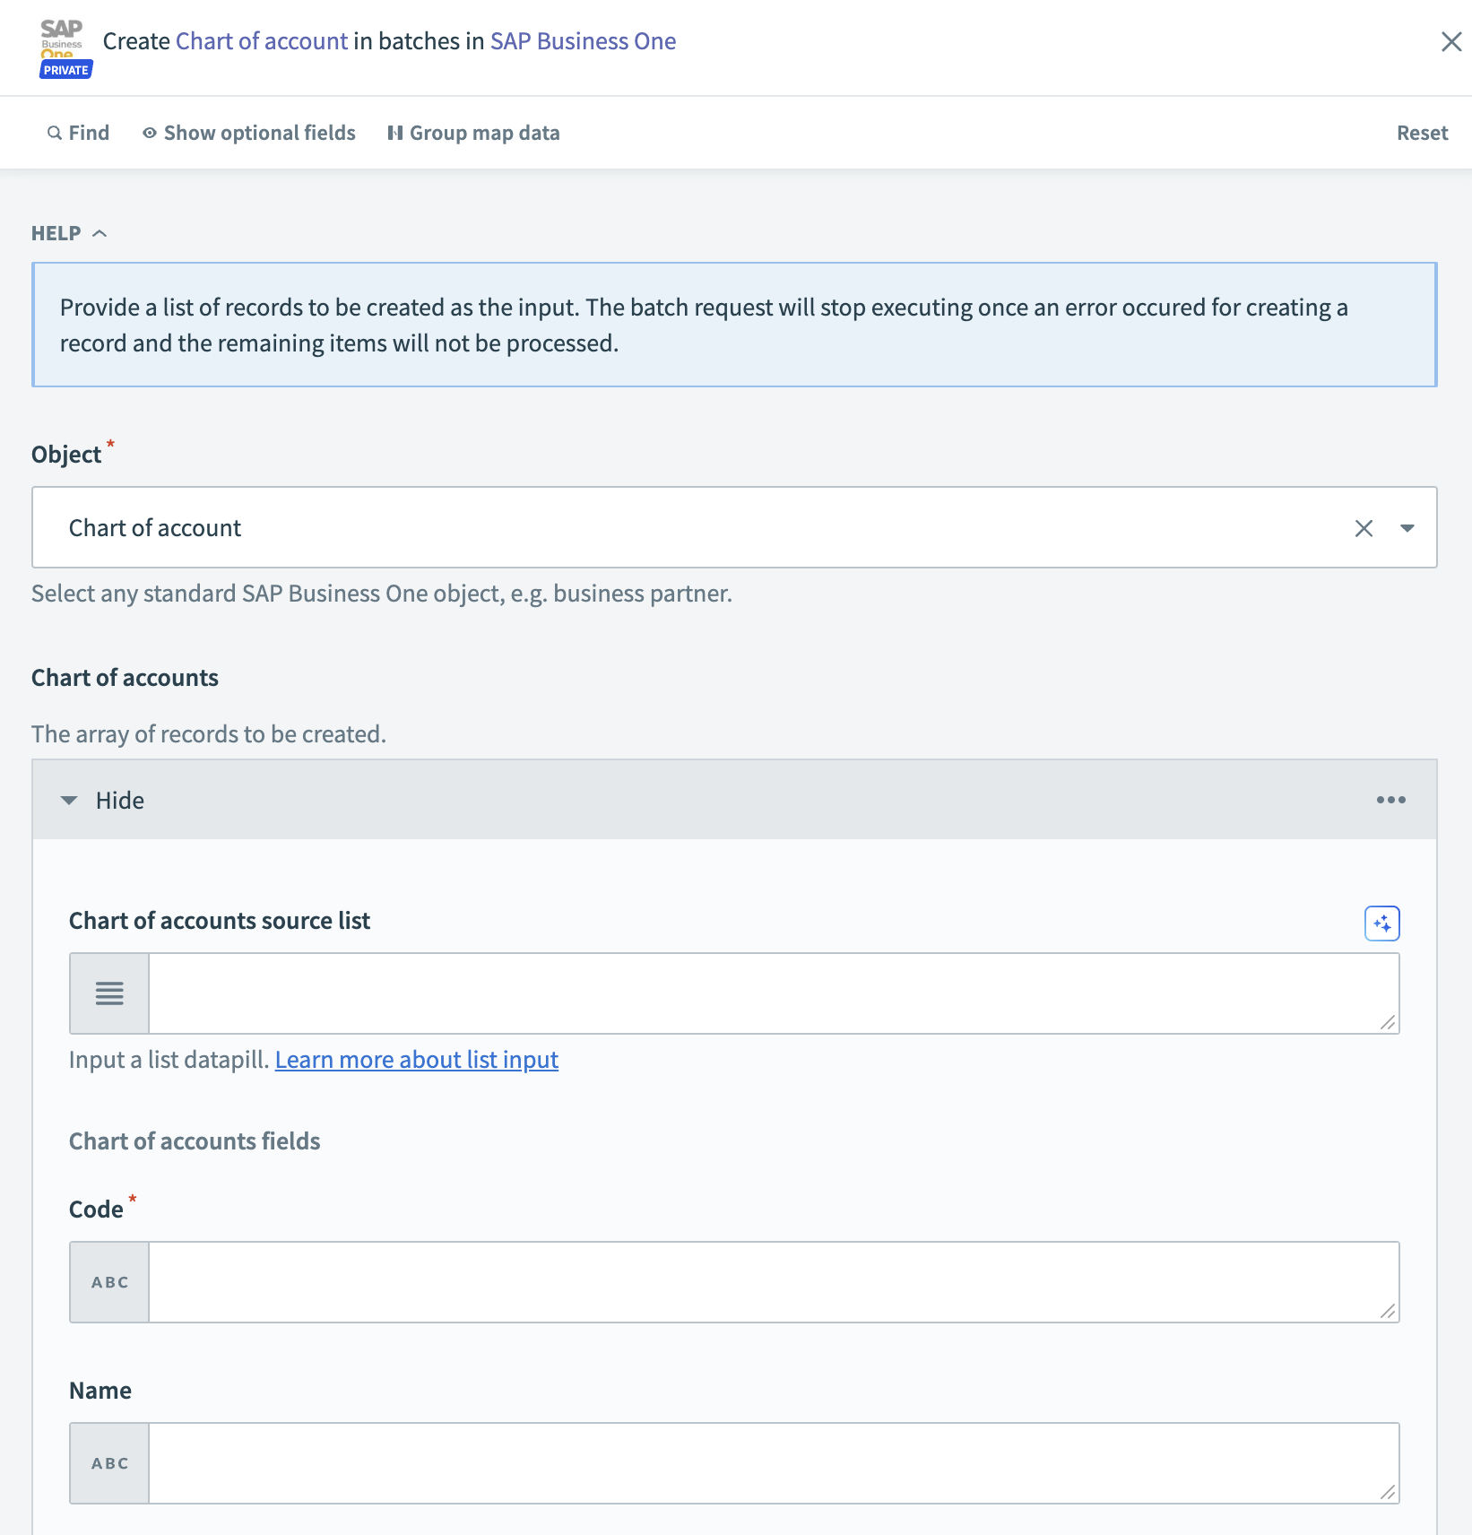Close the batch creation dialog

point(1451,41)
